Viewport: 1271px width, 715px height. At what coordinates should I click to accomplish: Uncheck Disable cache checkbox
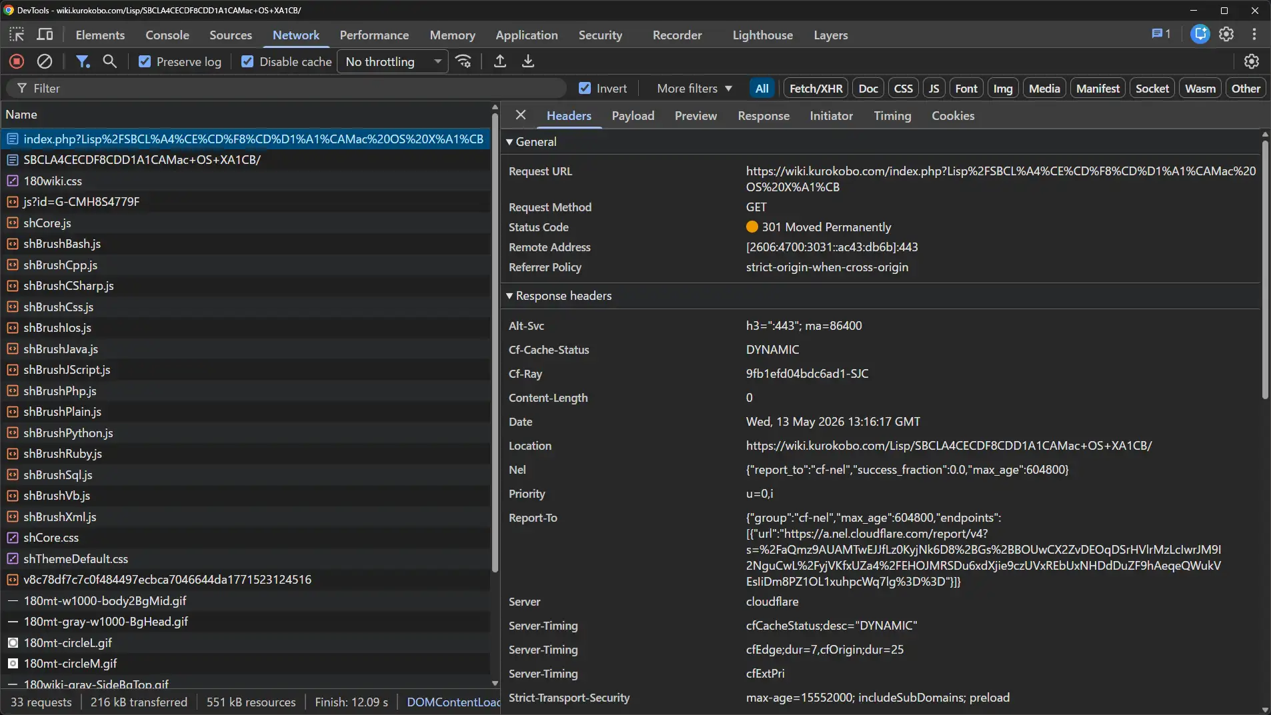tap(247, 61)
